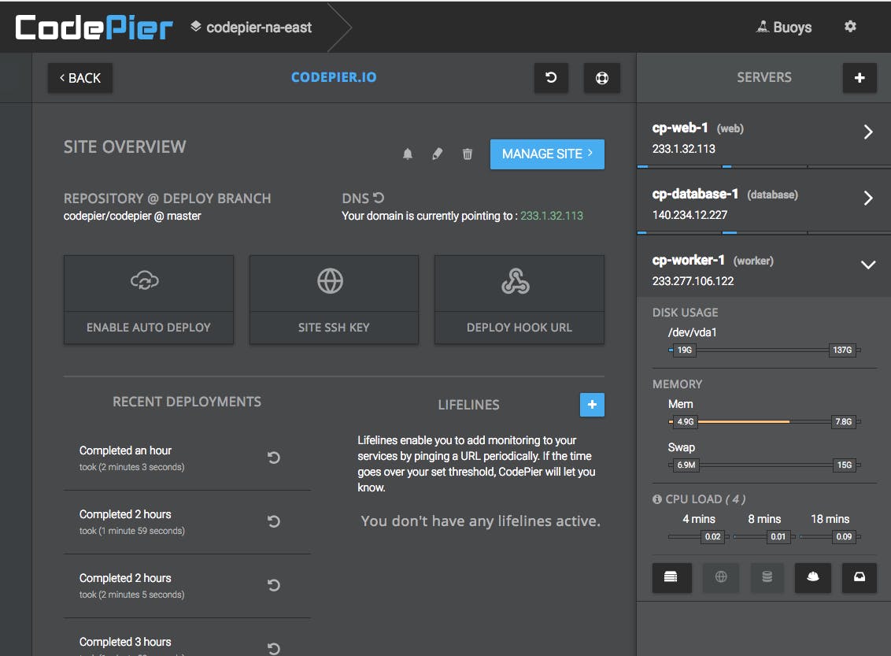Viewport: 891px width, 656px height.
Task: Click the database icon in worker toolbar
Action: point(767,577)
